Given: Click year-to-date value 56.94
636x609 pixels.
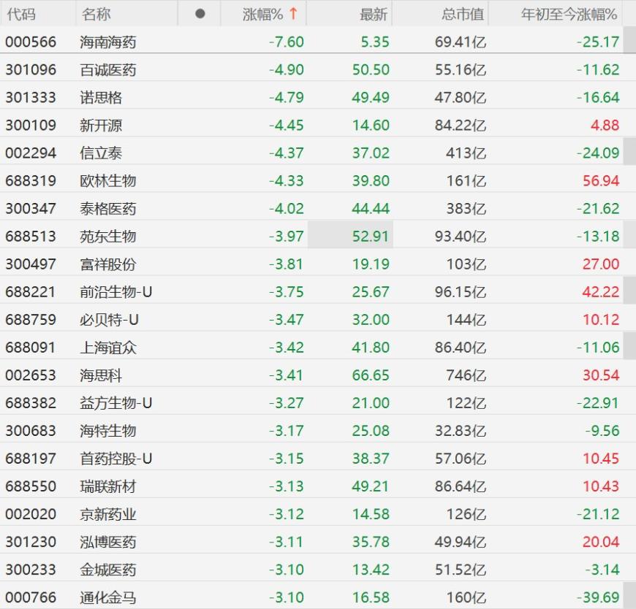Looking at the screenshot, I should pos(601,180).
